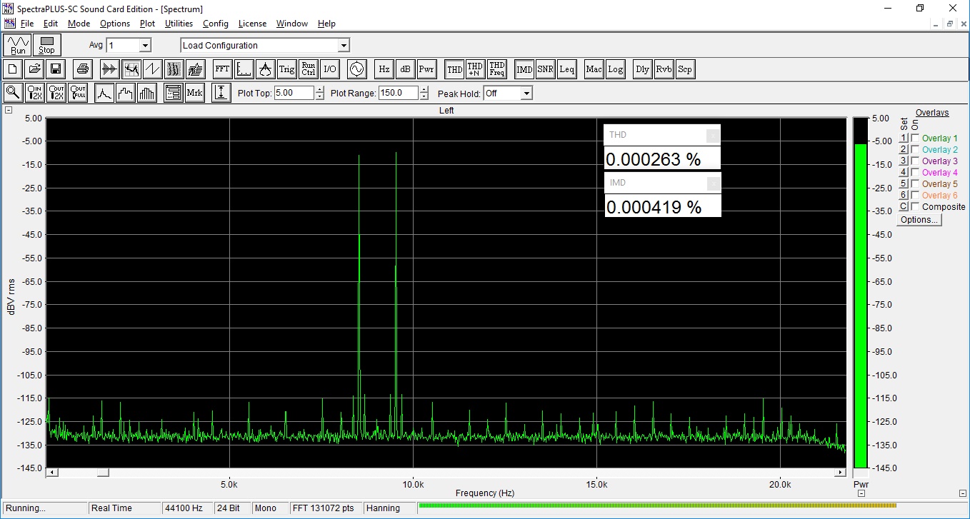Toggle the Composite overlay checkbox
Screen dimensions: 970x519
pyautogui.click(x=915, y=206)
